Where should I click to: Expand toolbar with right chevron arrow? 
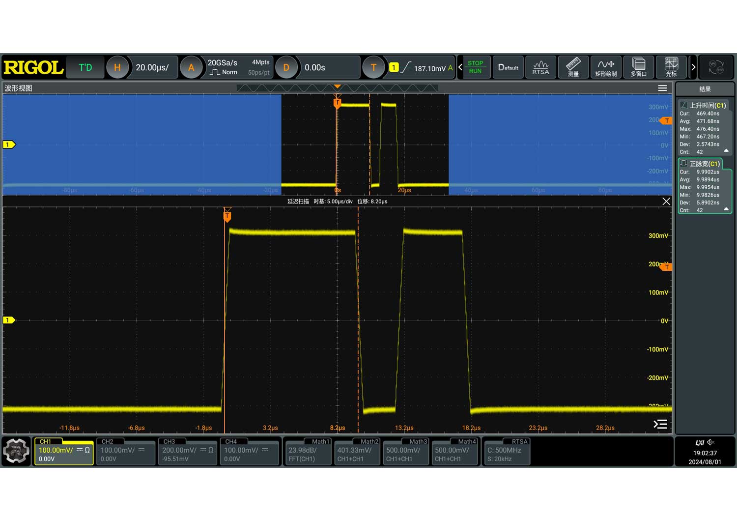[693, 67]
